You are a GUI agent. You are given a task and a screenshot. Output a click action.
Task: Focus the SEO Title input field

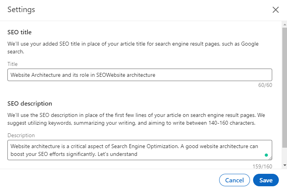pos(140,75)
